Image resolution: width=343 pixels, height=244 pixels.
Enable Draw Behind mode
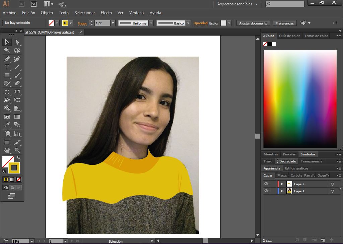click(x=12, y=188)
